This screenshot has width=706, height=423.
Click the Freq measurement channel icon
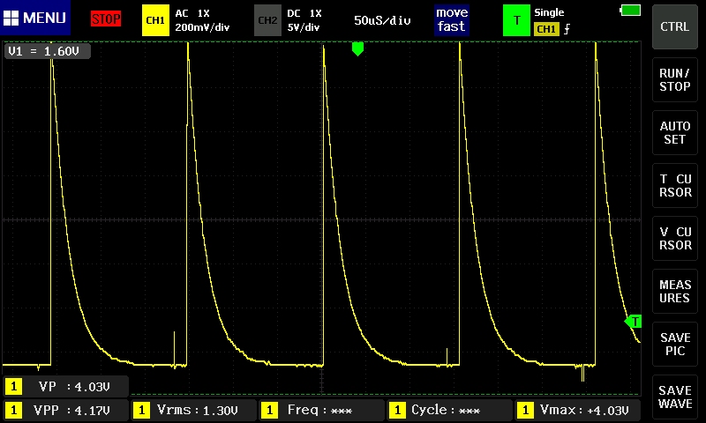[269, 411]
